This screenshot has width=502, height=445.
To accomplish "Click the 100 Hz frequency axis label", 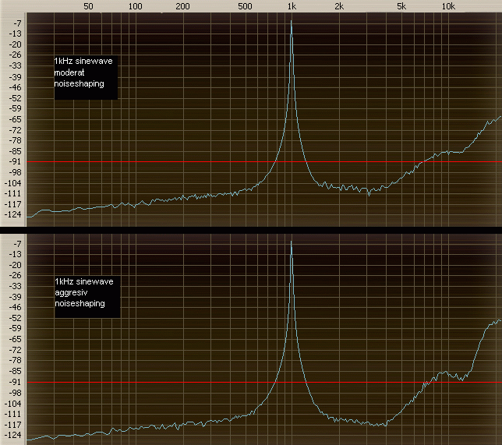I will click(135, 6).
